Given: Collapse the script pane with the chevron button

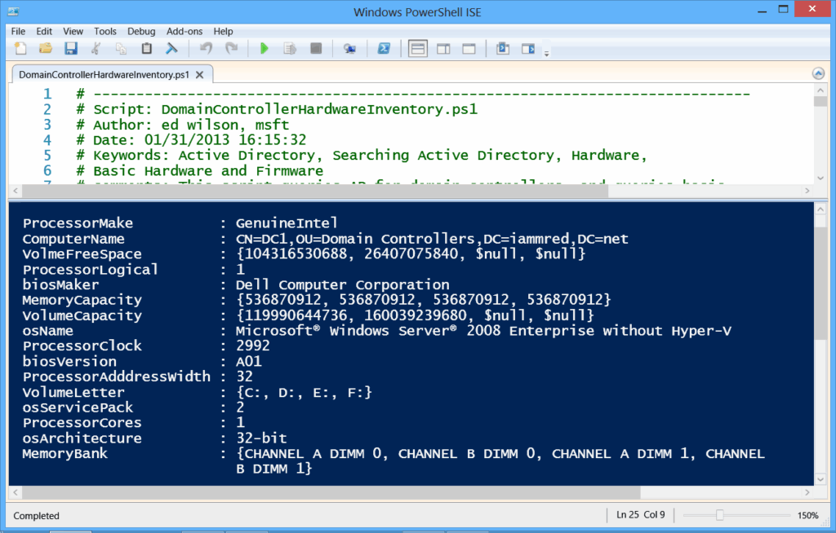Looking at the screenshot, I should [x=818, y=73].
